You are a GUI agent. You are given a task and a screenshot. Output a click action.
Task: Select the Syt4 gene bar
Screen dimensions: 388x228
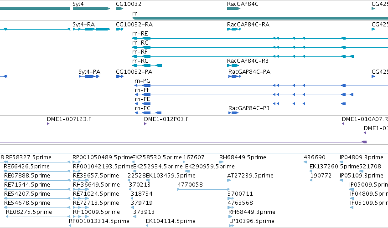[x=91, y=9]
